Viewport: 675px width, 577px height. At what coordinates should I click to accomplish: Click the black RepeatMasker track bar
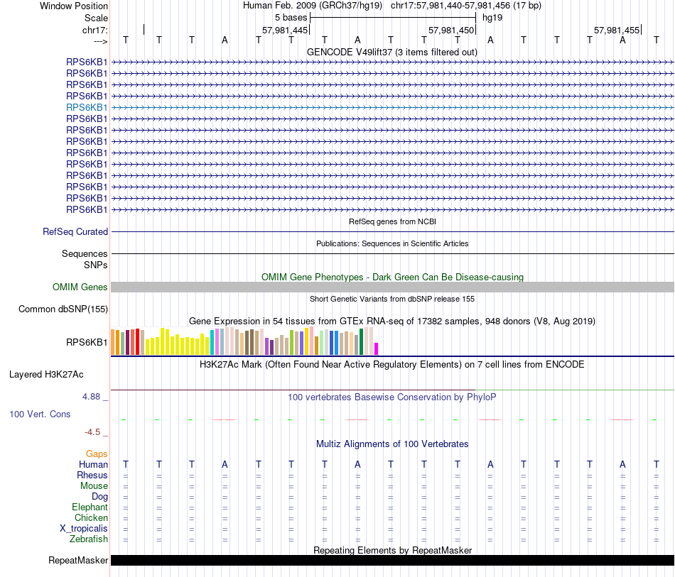[x=392, y=560]
